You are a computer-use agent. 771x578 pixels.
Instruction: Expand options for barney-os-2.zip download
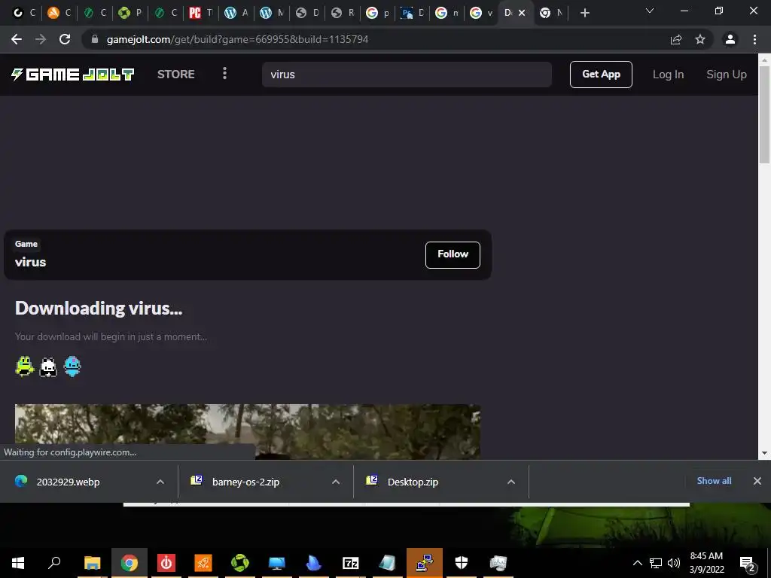tap(336, 482)
